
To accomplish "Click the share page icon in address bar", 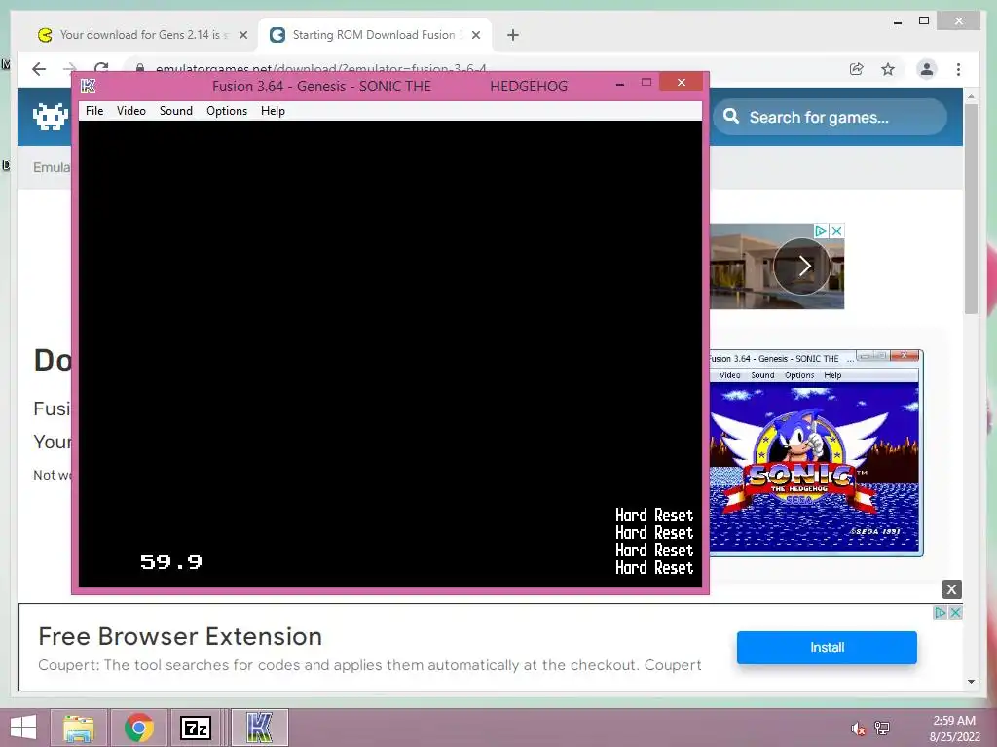I will click(x=857, y=69).
